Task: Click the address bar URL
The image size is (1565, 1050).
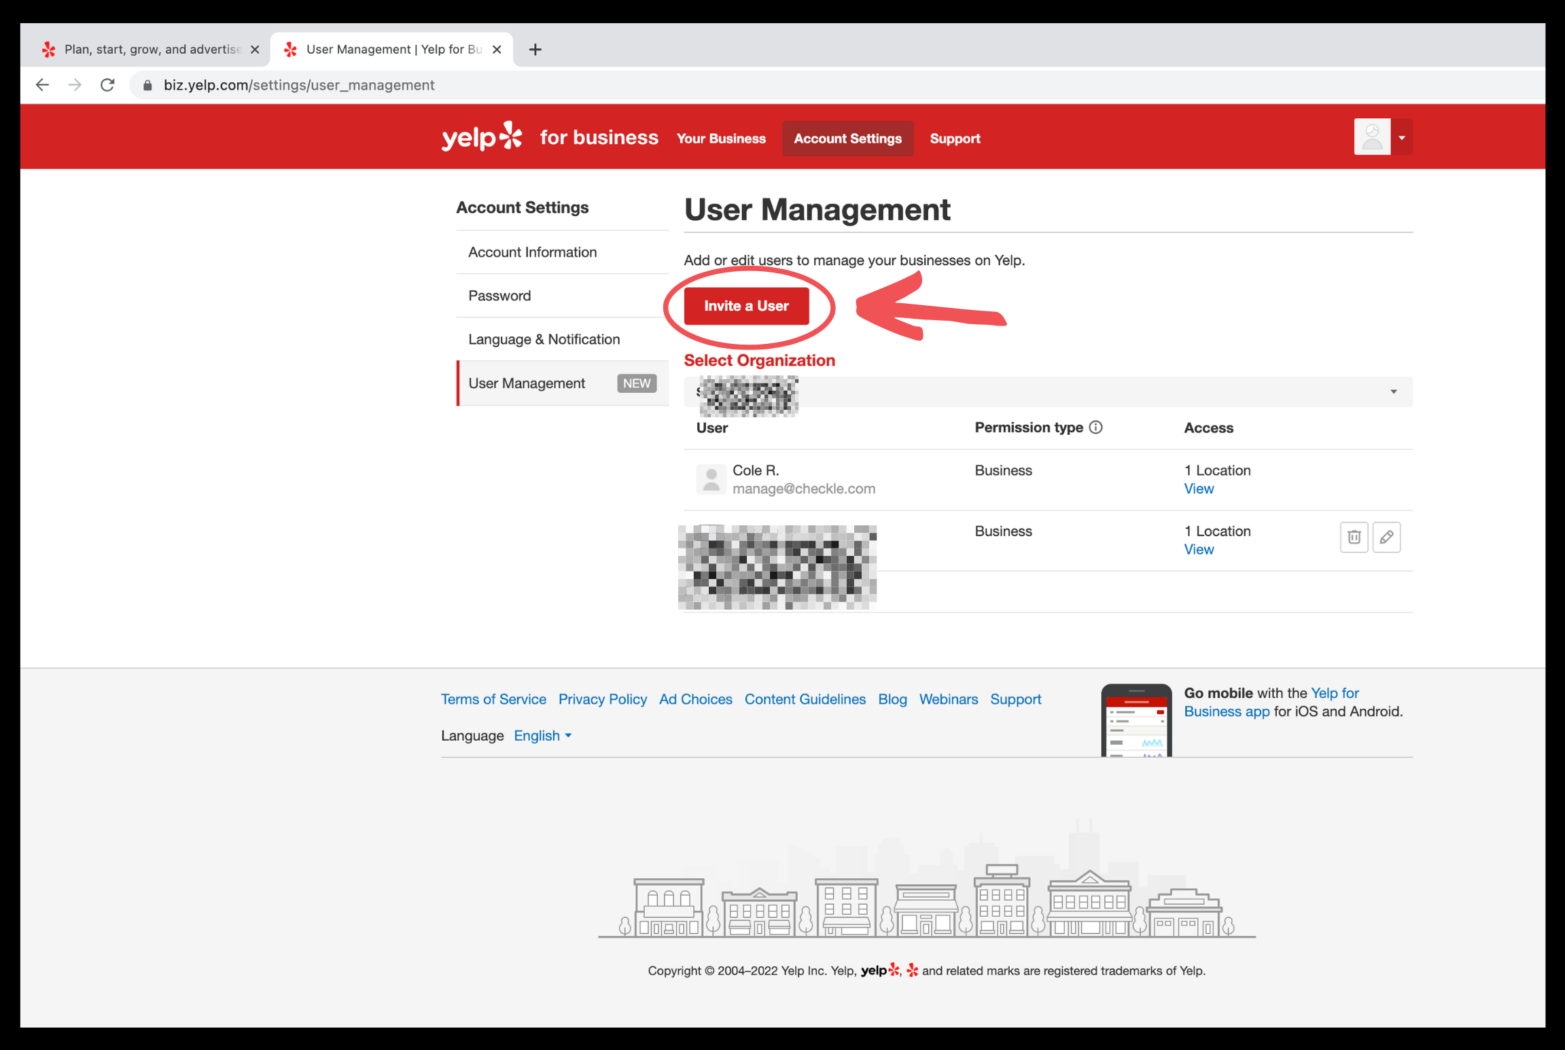Action: pos(299,85)
